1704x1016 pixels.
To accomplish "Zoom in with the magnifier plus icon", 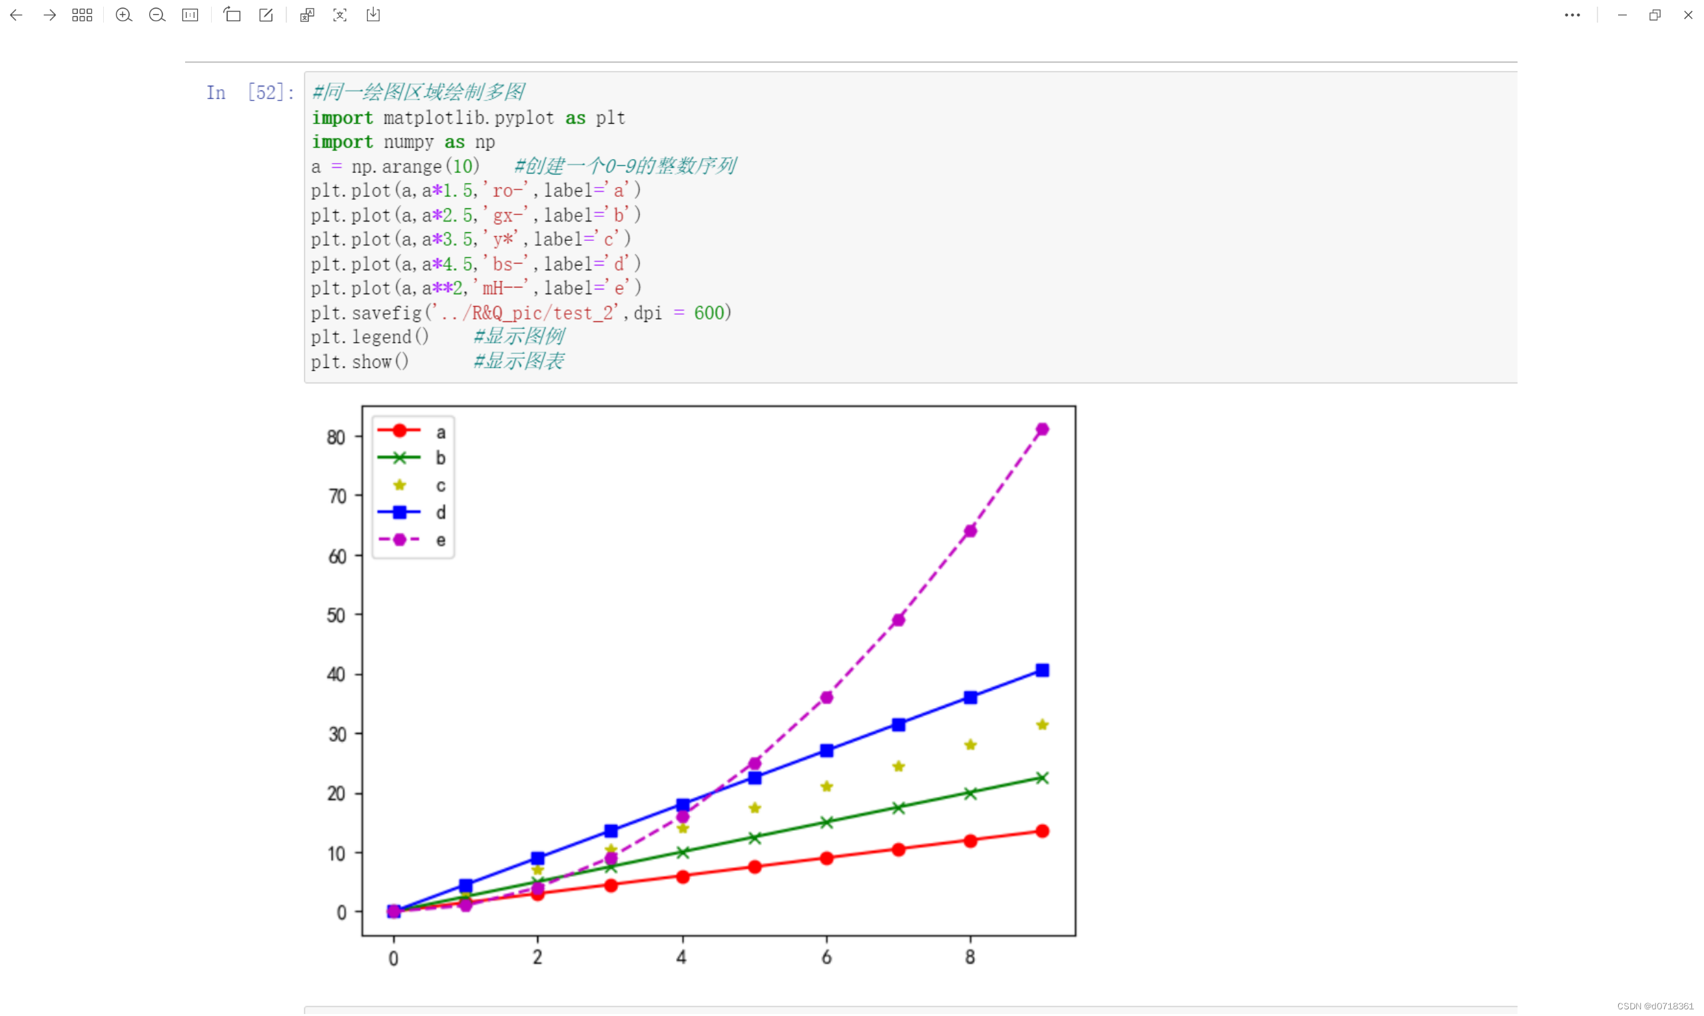I will point(123,15).
